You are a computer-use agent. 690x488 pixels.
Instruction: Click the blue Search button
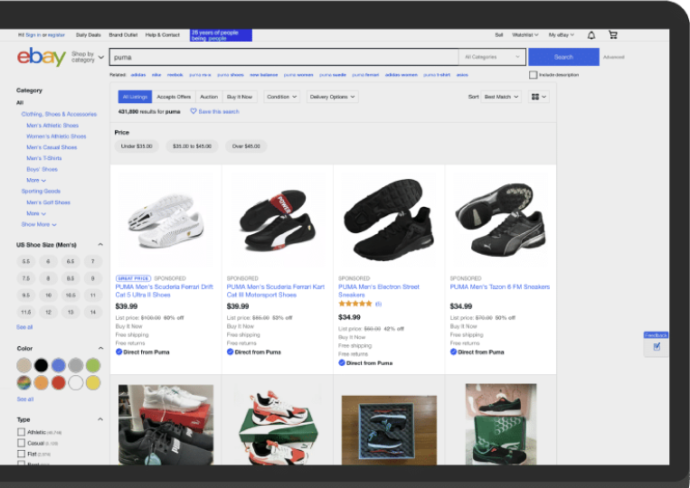point(563,57)
